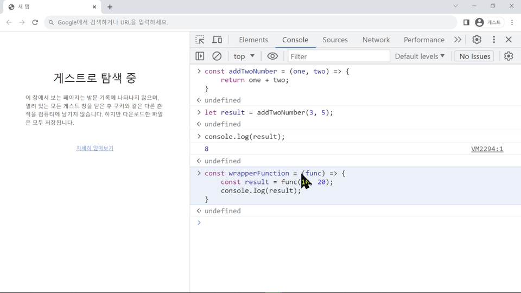Open the top JavaScript context dropdown
Screen dimensions: 521x293
click(x=244, y=56)
